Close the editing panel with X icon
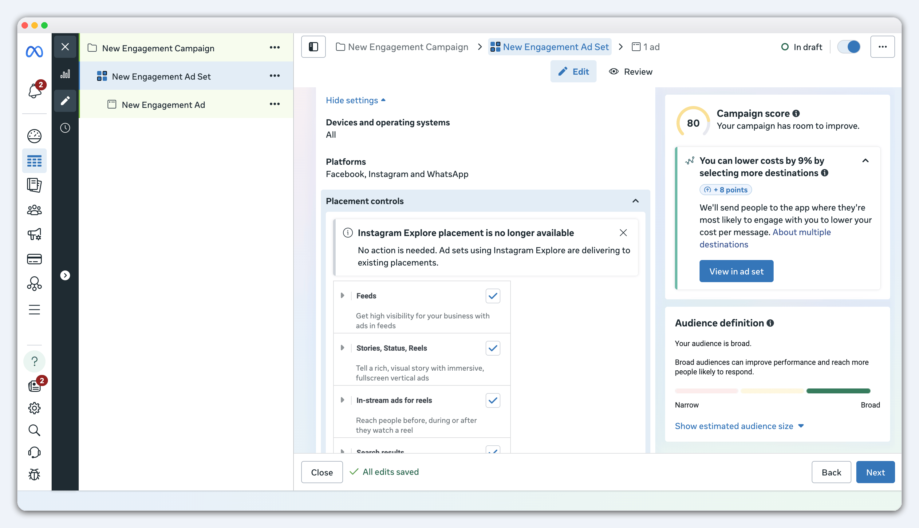Screen dimensions: 919x528 pos(65,47)
